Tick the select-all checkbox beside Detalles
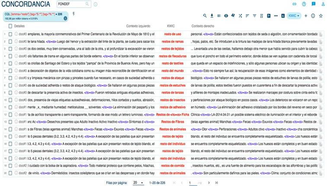 click(10, 26)
